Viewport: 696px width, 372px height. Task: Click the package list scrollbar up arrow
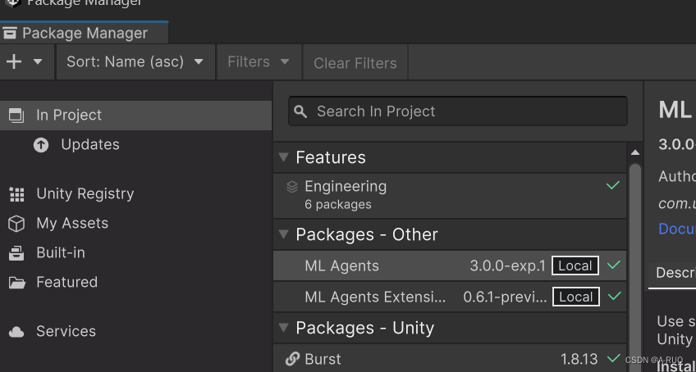tap(635, 152)
